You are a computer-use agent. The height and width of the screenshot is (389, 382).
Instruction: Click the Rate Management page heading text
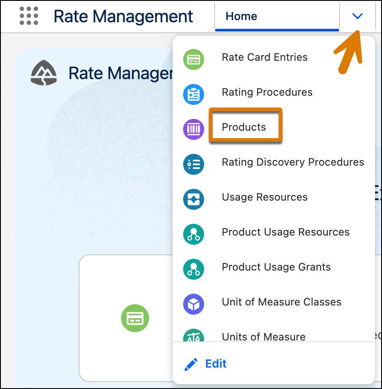pyautogui.click(x=120, y=73)
